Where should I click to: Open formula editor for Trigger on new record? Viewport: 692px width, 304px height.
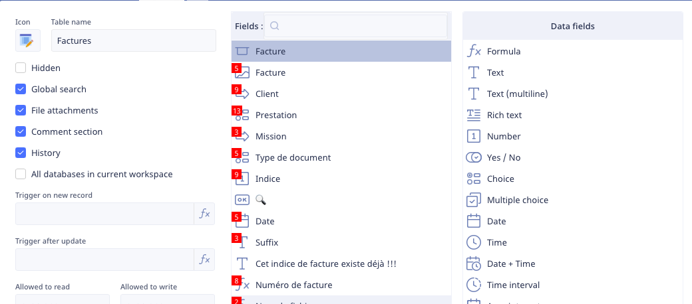(x=205, y=214)
